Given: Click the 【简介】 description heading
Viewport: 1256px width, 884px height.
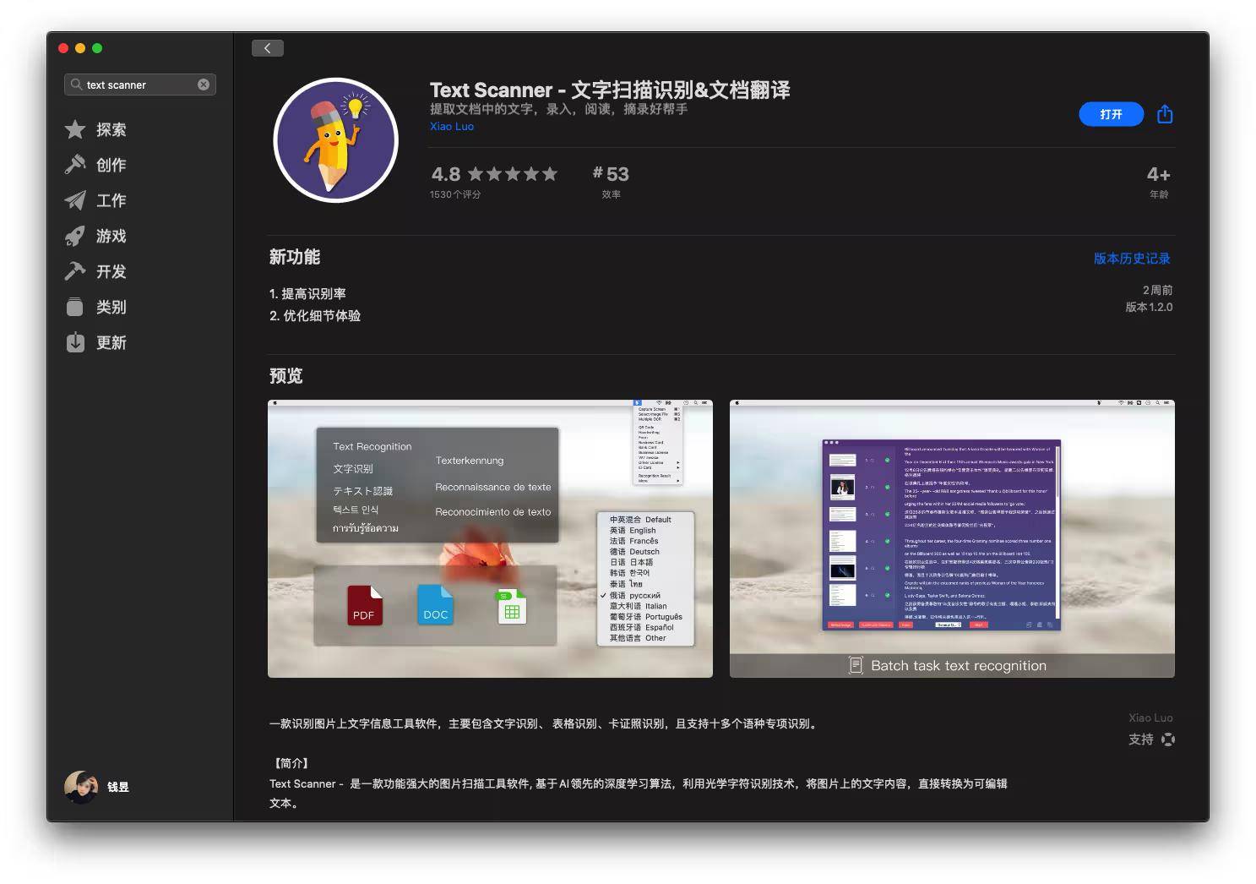Looking at the screenshot, I should (291, 763).
